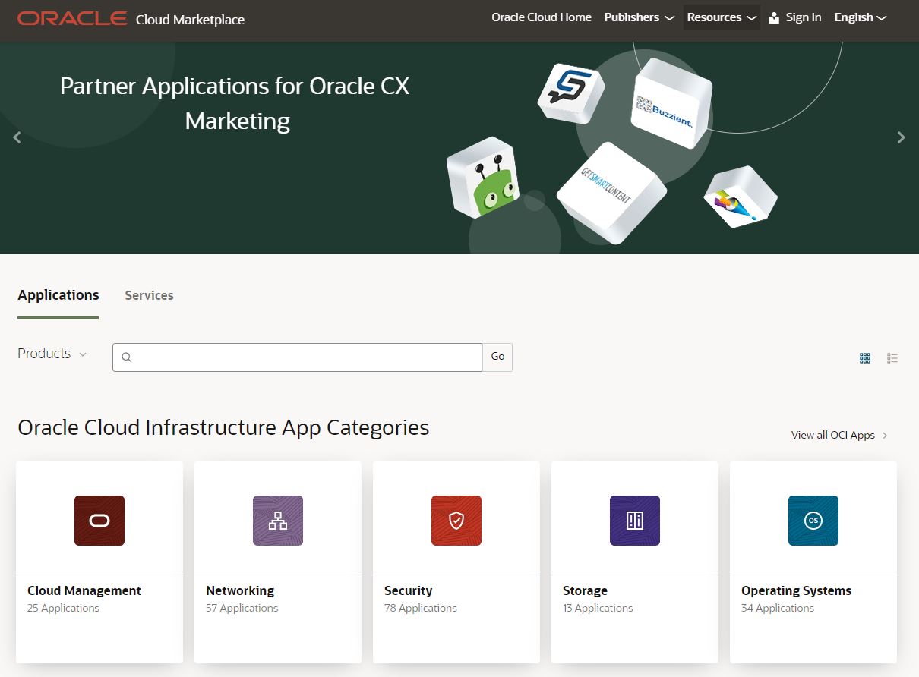Click the Partner Applications banner heading
This screenshot has height=677, width=919.
point(235,103)
